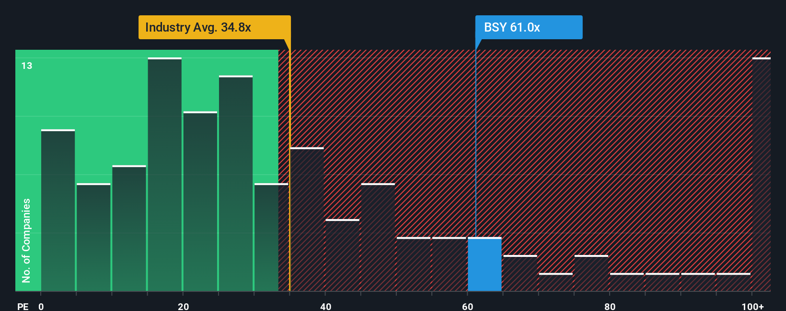
Task: Select the second-tallest green bar near PE 25-30
Action: (x=236, y=183)
